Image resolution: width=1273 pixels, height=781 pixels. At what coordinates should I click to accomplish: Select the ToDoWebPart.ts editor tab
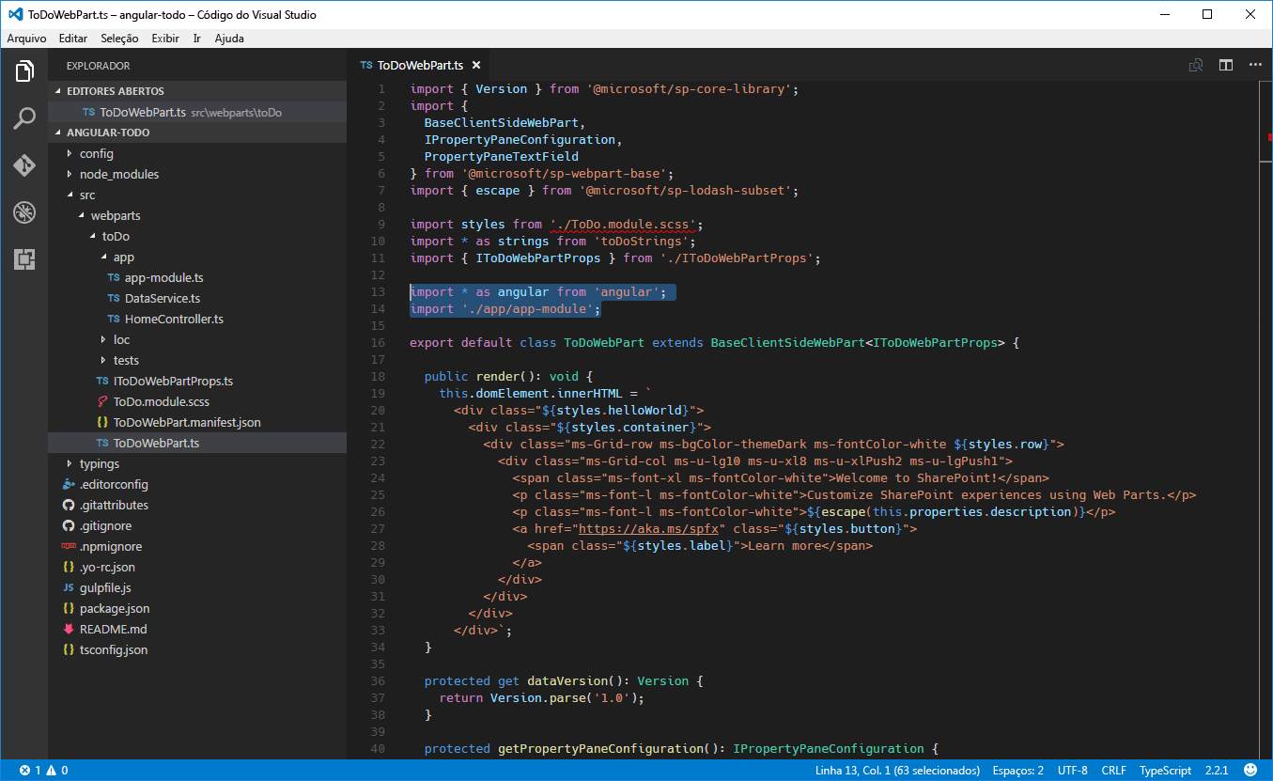(420, 65)
